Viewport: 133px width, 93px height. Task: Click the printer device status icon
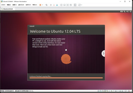point(109,91)
